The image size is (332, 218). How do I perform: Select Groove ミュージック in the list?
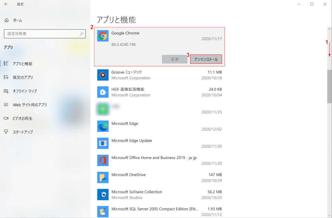coord(127,72)
